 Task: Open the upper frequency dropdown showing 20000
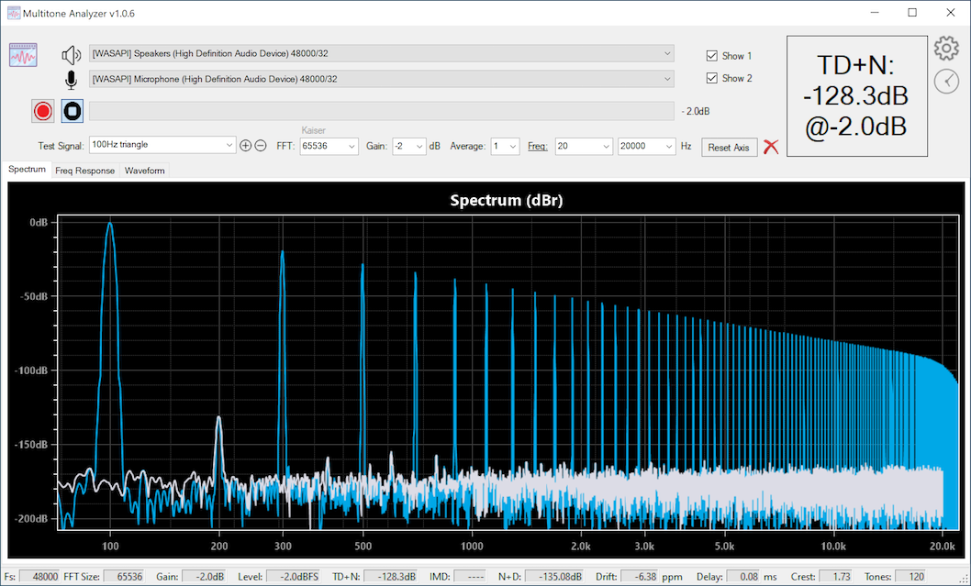click(646, 146)
